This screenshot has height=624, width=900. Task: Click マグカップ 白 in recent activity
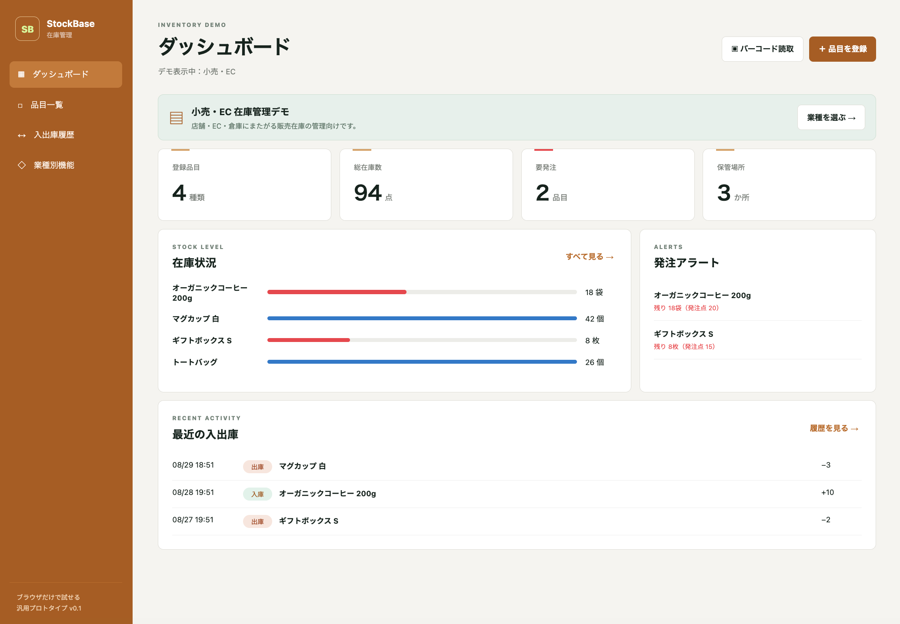pyautogui.click(x=302, y=466)
